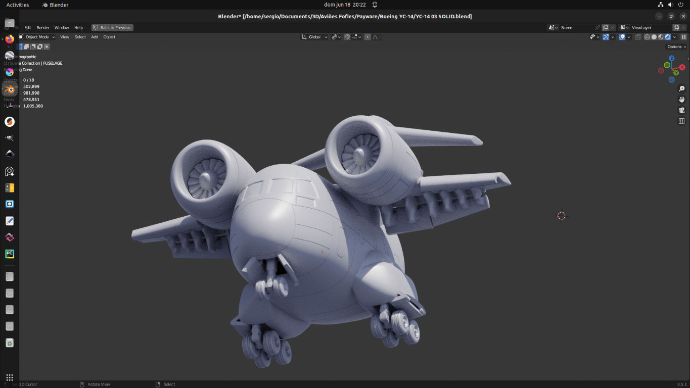Toggle snapping magnet icon
The width and height of the screenshot is (690, 388).
pos(347,37)
